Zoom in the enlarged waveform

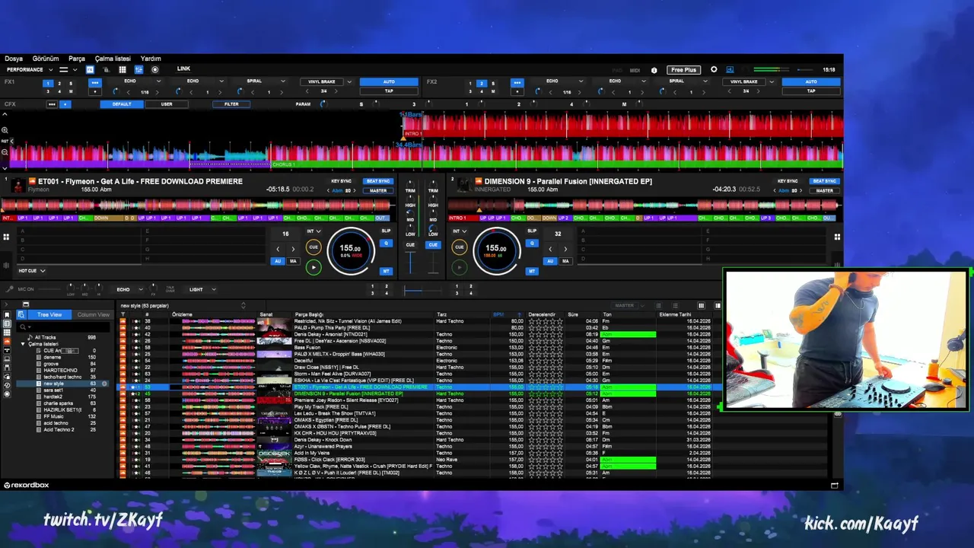pyautogui.click(x=5, y=130)
